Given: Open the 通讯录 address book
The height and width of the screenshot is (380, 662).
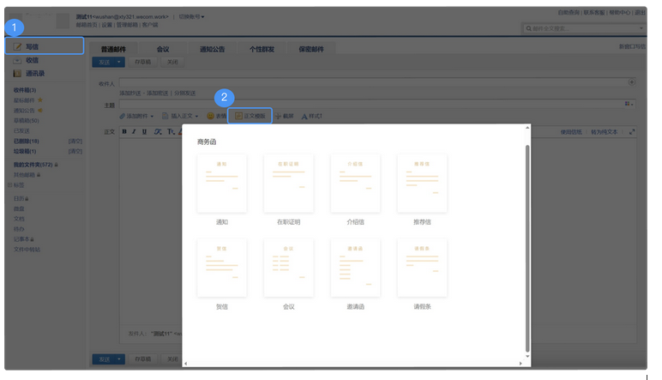Looking at the screenshot, I should [34, 74].
